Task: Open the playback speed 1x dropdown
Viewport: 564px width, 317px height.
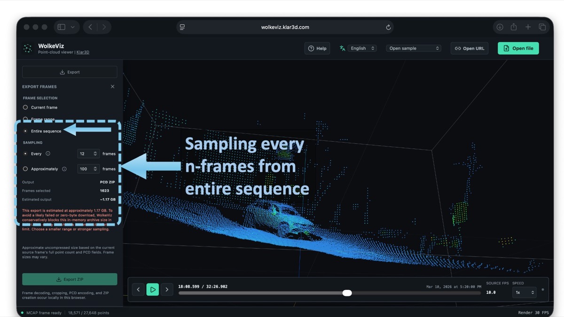Action: click(x=524, y=292)
